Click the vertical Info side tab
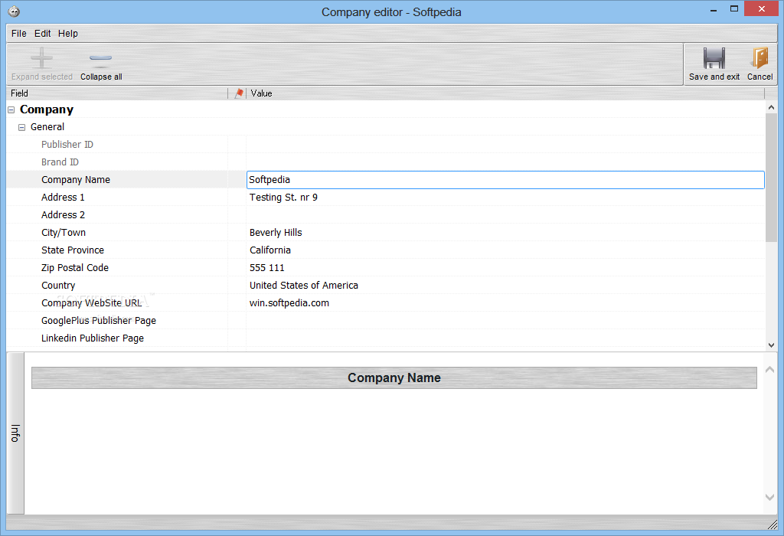The width and height of the screenshot is (784, 536). pos(15,433)
